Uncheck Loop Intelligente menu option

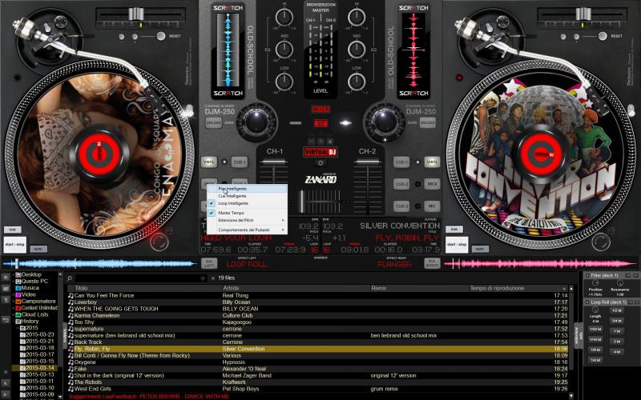(247, 203)
